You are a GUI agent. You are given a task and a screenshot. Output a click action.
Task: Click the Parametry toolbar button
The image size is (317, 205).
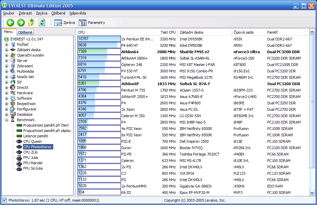click(x=92, y=23)
